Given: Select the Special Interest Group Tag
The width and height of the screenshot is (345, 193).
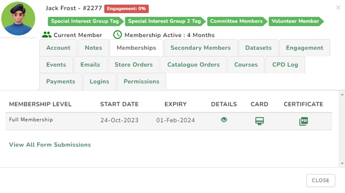Looking at the screenshot, I should (x=86, y=21).
